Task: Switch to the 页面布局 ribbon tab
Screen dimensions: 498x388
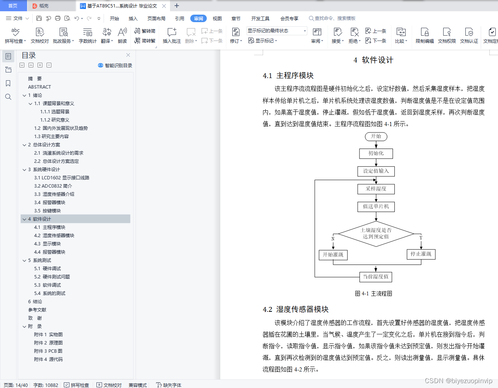Action: [x=156, y=18]
